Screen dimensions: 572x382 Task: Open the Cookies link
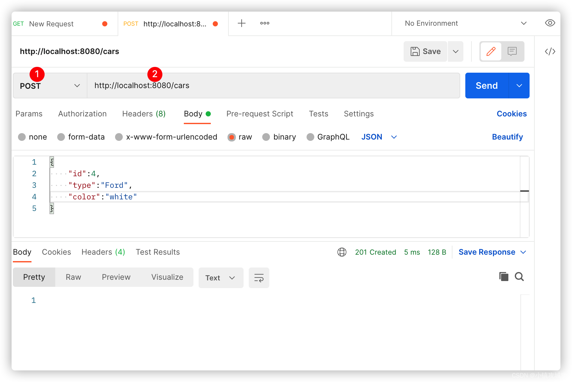(512, 114)
